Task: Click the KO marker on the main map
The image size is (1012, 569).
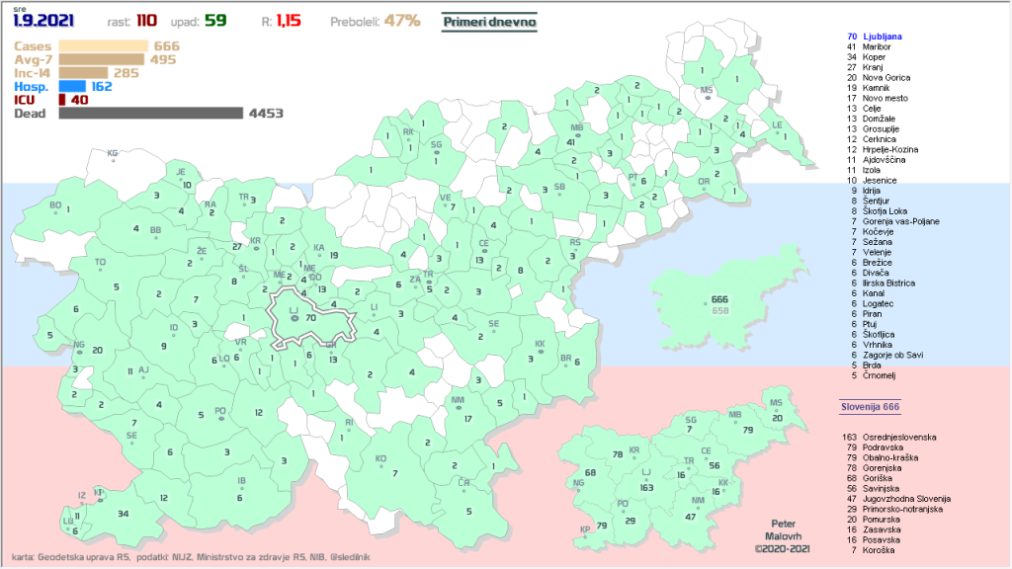Action: tap(381, 461)
